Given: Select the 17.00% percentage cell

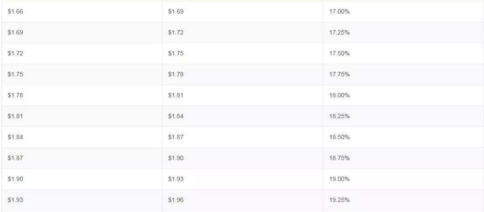Looking at the screenshot, I should [339, 12].
